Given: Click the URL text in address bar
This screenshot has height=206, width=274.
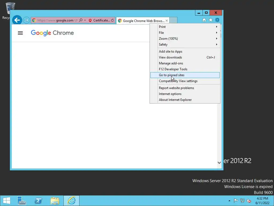Looking at the screenshot, I should point(57,20).
